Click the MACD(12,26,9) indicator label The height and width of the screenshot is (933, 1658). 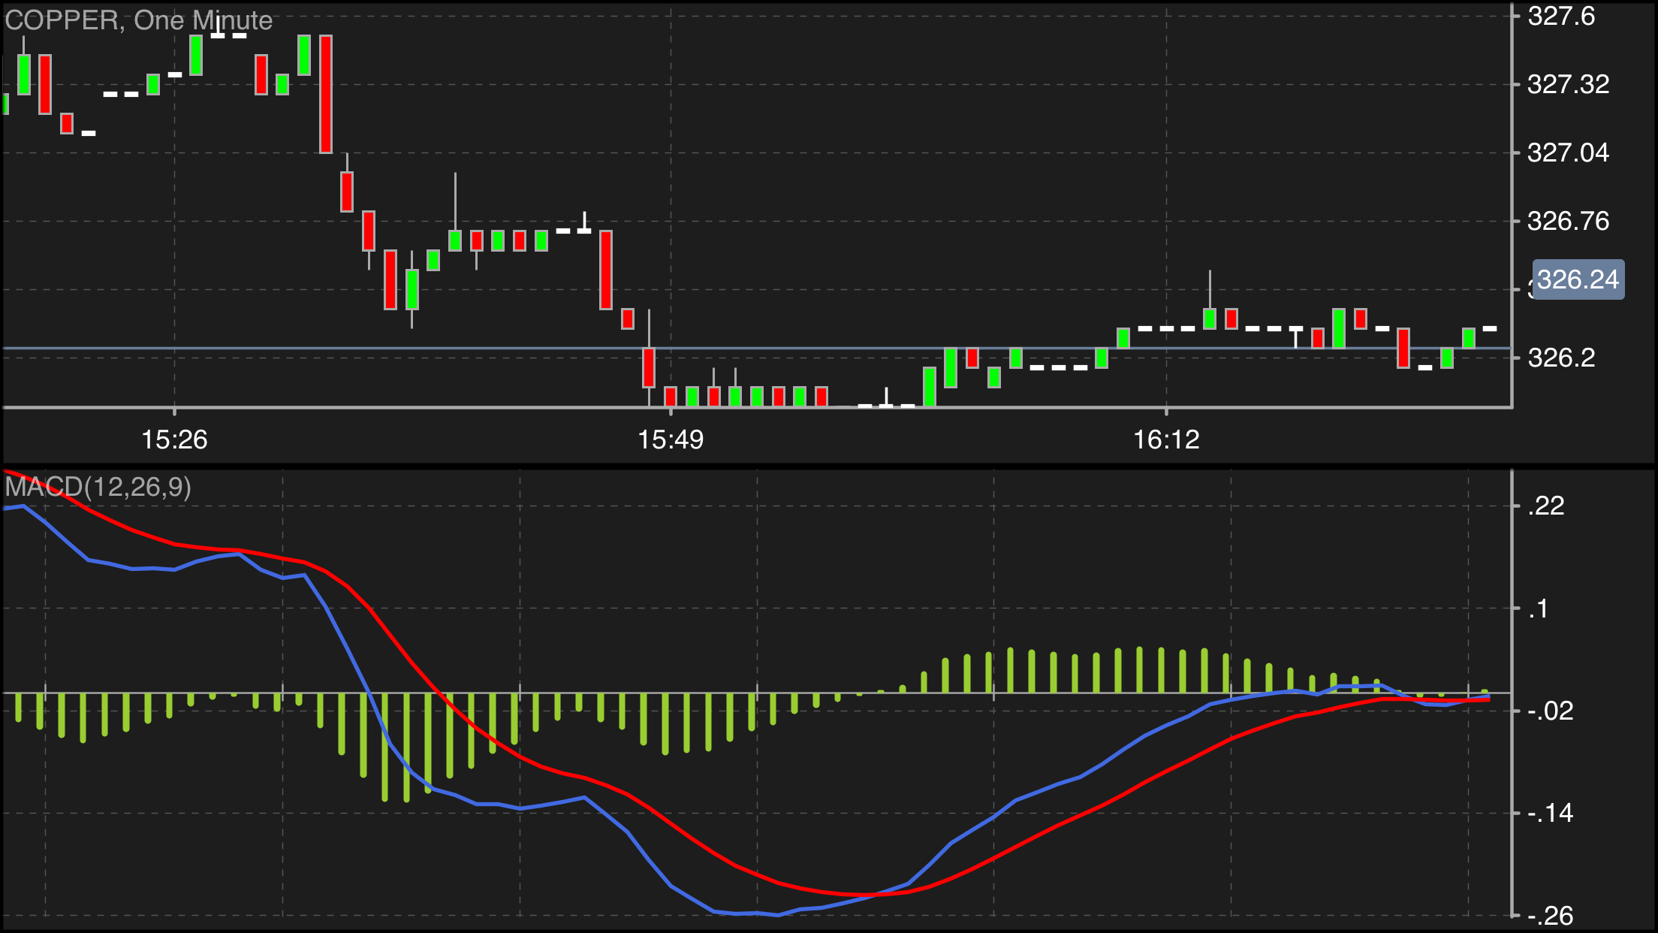(x=98, y=487)
